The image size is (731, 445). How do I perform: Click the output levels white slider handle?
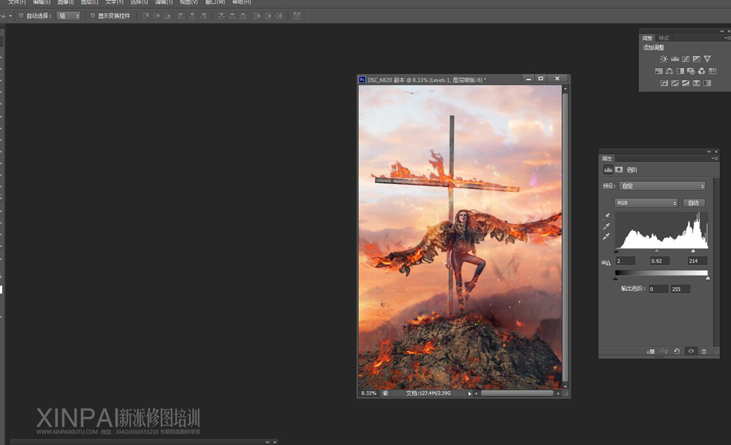click(x=708, y=278)
